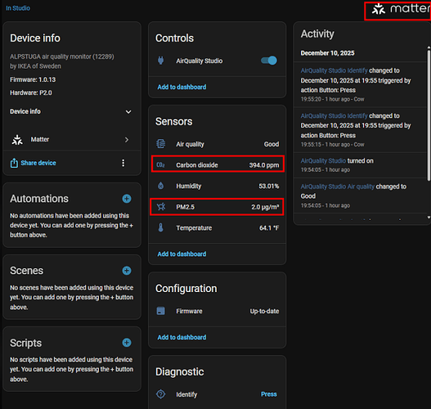Expand the Device info section chevron
Screen dimensions: 431x409
coord(128,112)
